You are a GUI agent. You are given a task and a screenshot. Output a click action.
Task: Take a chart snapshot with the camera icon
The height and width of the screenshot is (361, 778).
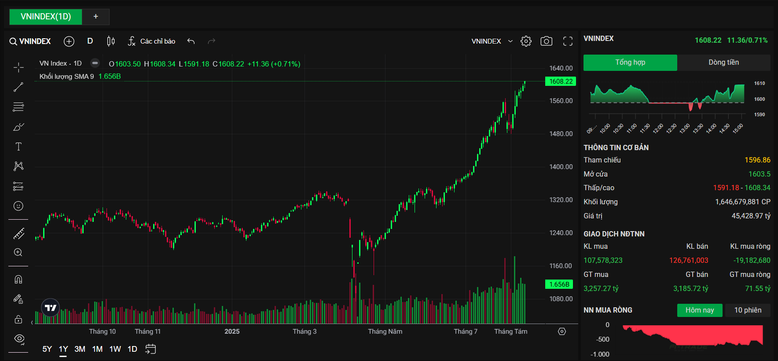(x=547, y=41)
